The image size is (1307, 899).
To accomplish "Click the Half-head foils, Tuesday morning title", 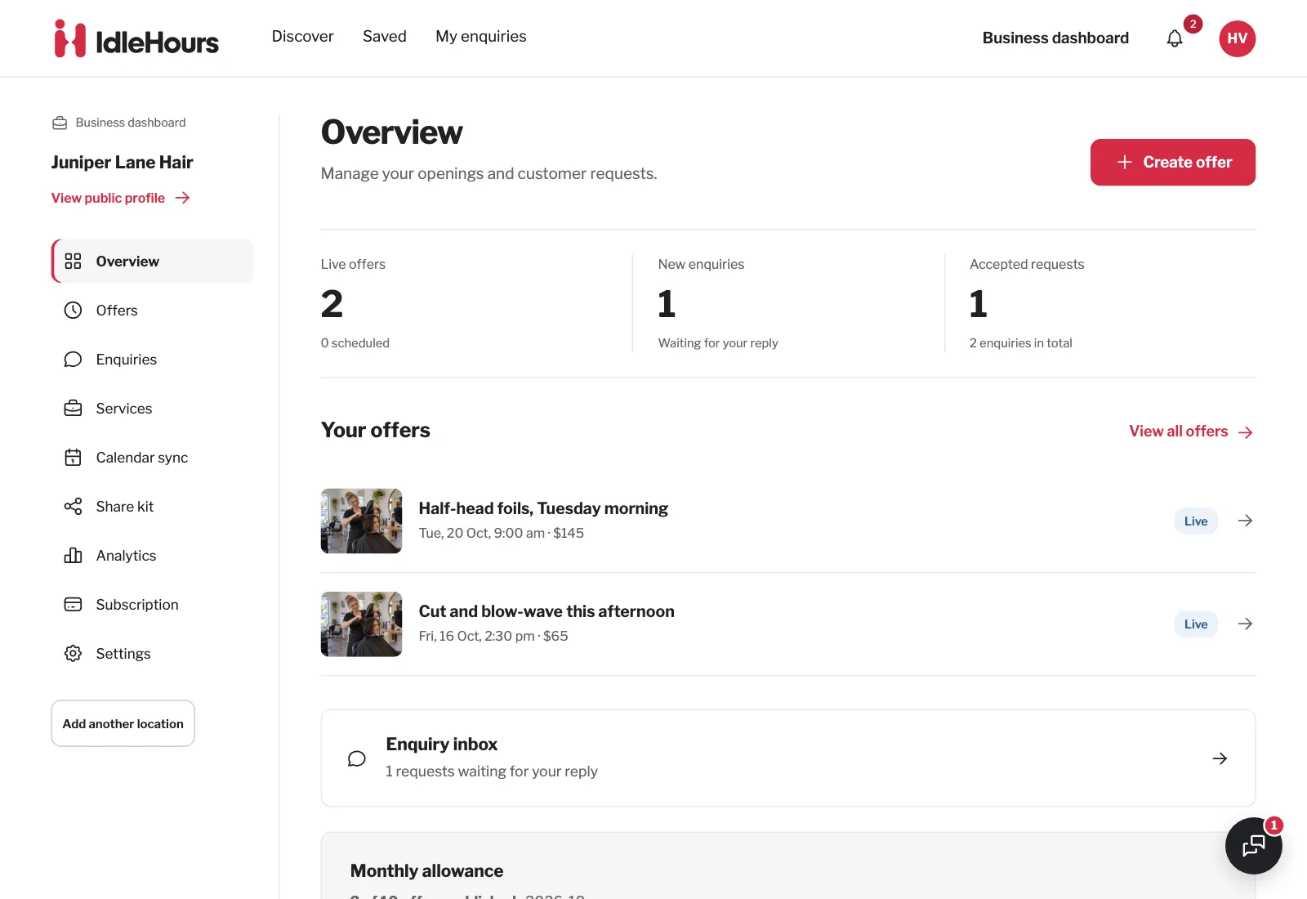I will click(543, 508).
